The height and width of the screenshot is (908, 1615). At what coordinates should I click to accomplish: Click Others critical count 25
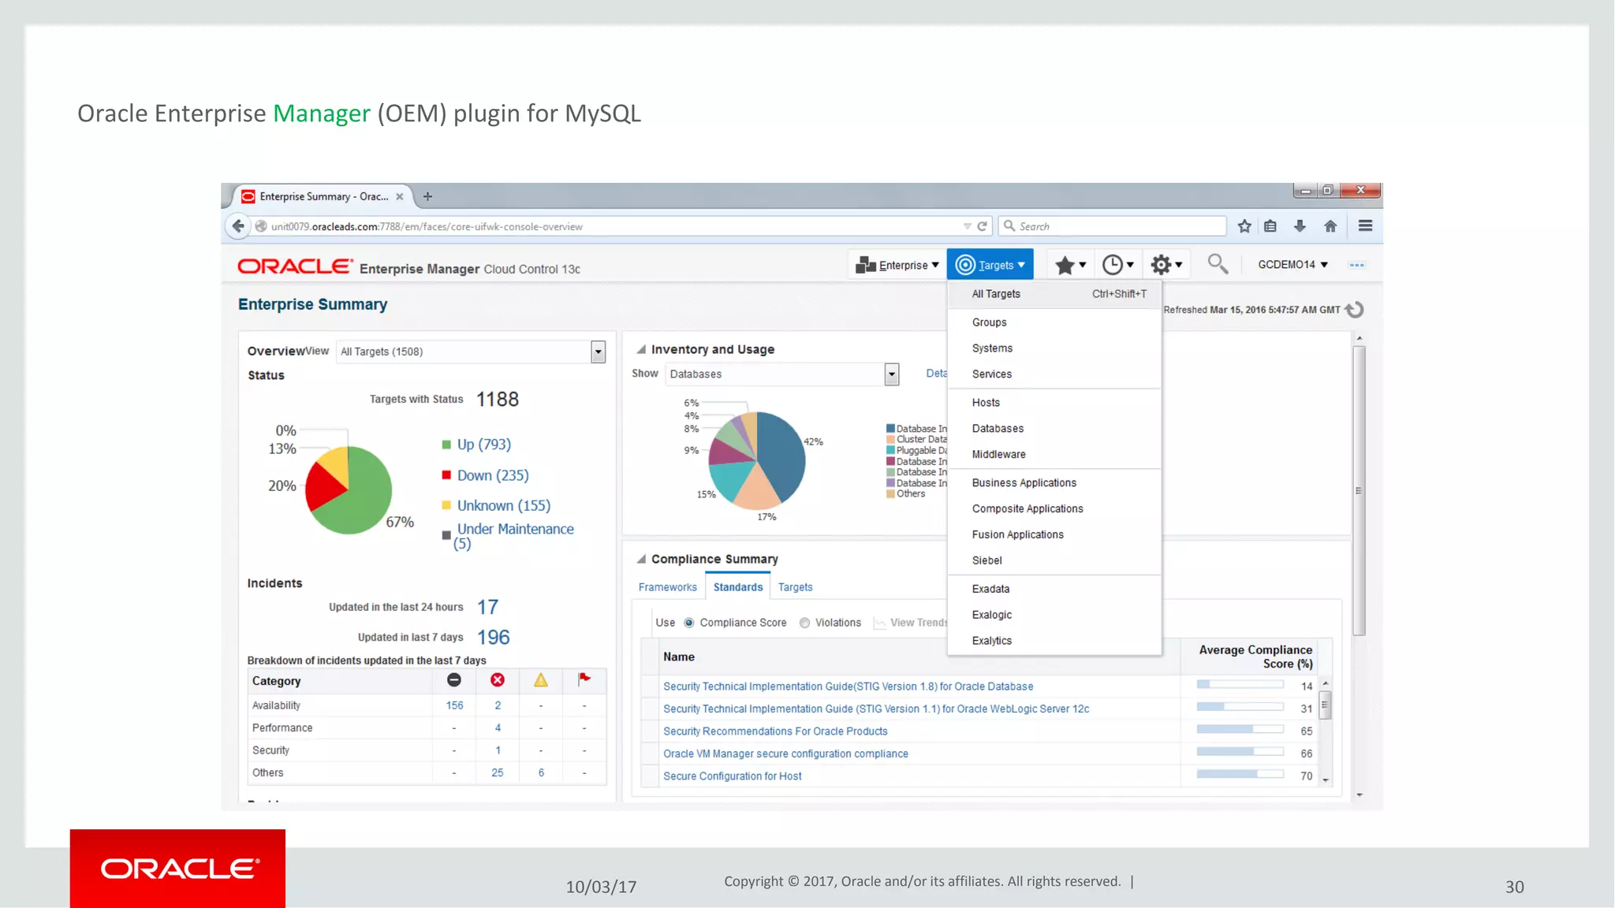(498, 773)
